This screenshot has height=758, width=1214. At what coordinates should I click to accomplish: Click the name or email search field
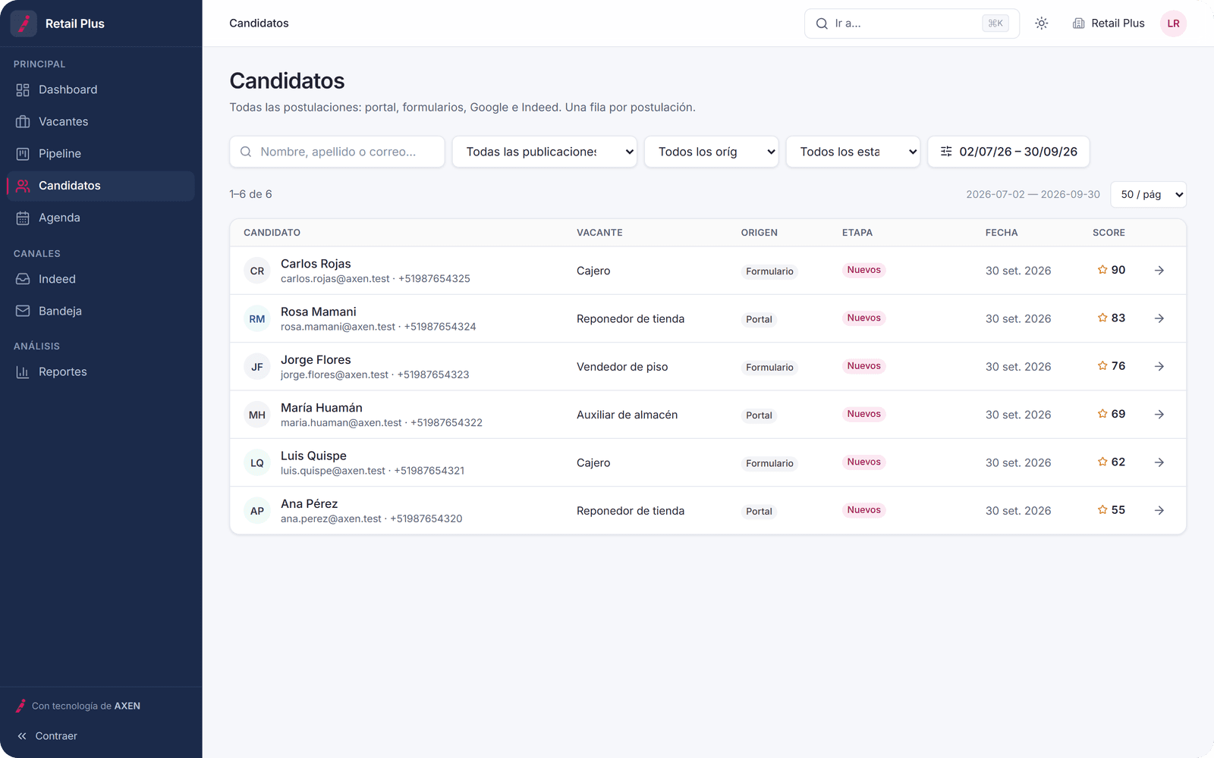337,152
